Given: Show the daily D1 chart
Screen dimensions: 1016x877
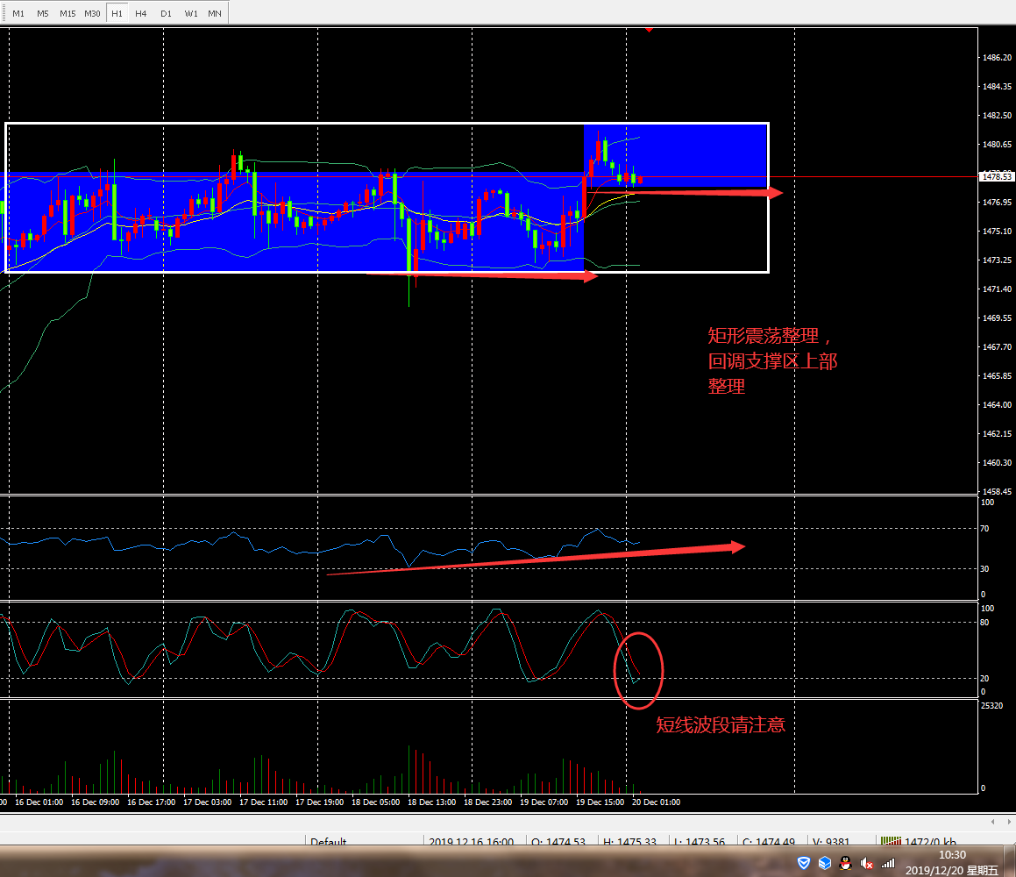Looking at the screenshot, I should pos(166,14).
